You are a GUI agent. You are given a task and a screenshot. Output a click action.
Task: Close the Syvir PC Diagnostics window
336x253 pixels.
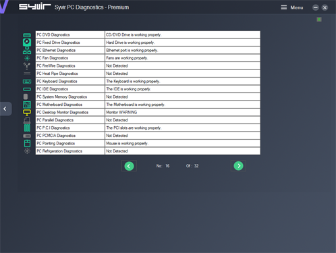pyautogui.click(x=325, y=7)
